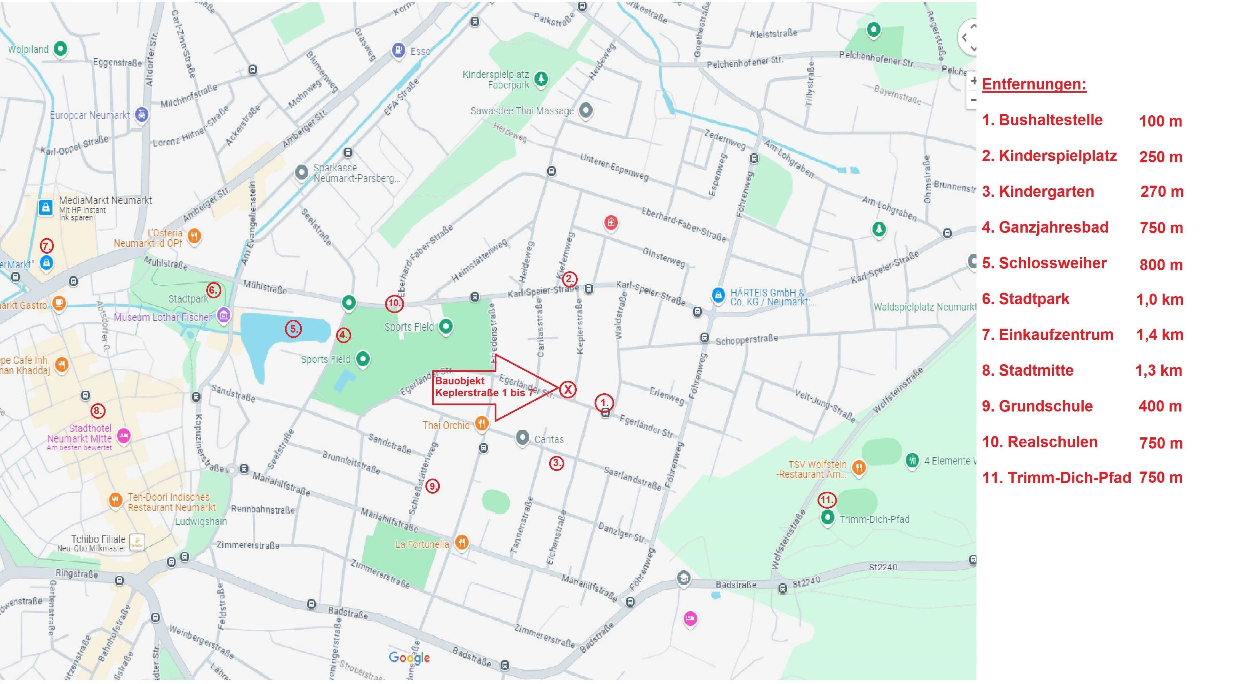The image size is (1233, 684).
Task: Click the Sparkasse Neumarkt-Parsberg marker
Action: tap(301, 172)
